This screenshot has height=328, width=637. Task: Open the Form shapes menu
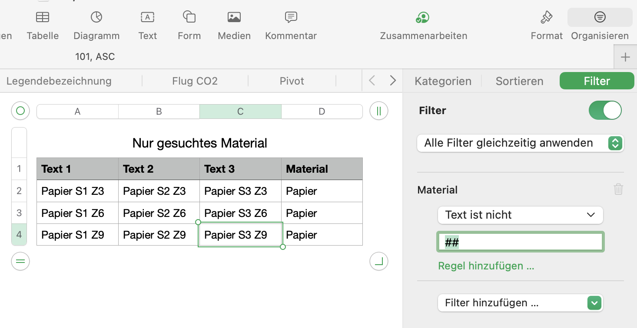pyautogui.click(x=189, y=18)
